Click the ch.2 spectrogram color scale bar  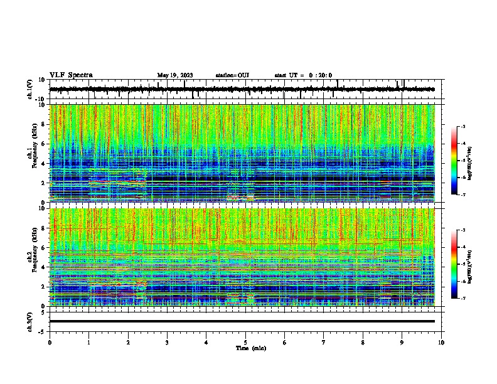tap(454, 264)
